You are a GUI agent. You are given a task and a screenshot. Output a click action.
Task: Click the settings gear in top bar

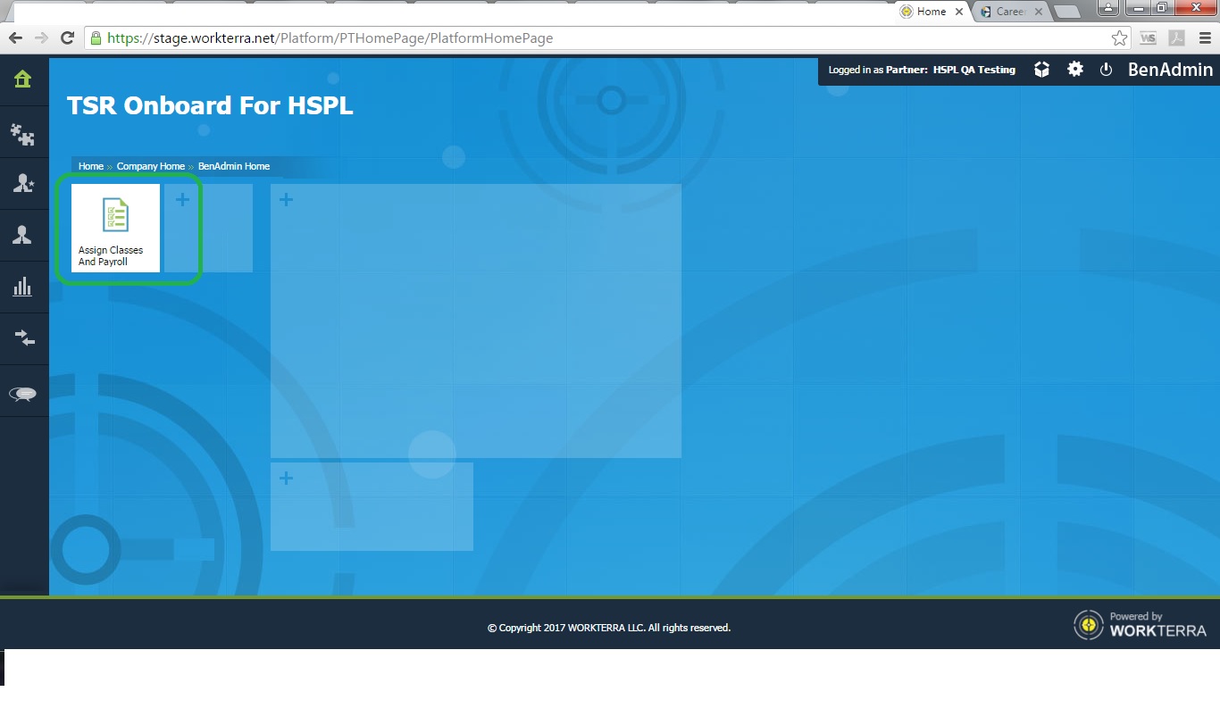coord(1075,69)
